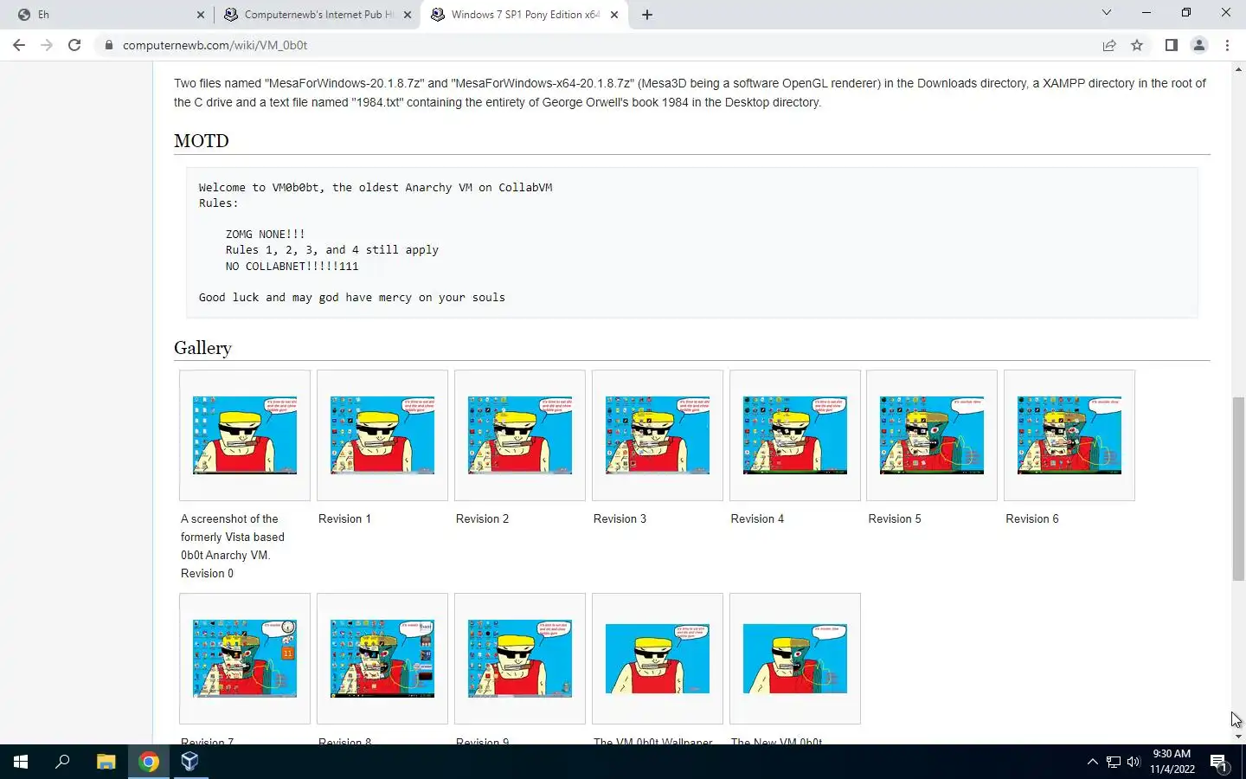The width and height of the screenshot is (1246, 779).
Task: Open Revision 2 gallery thumbnail
Action: [x=520, y=435]
